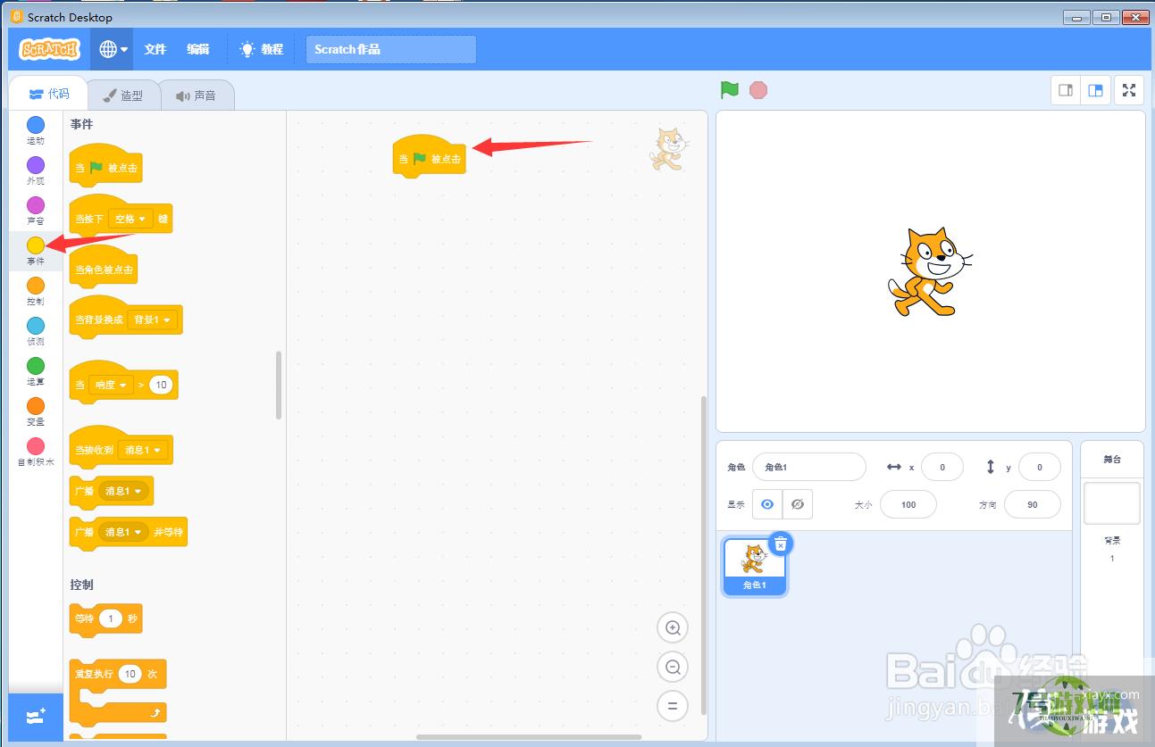Open the add extension button
The image size is (1155, 747).
(x=36, y=717)
